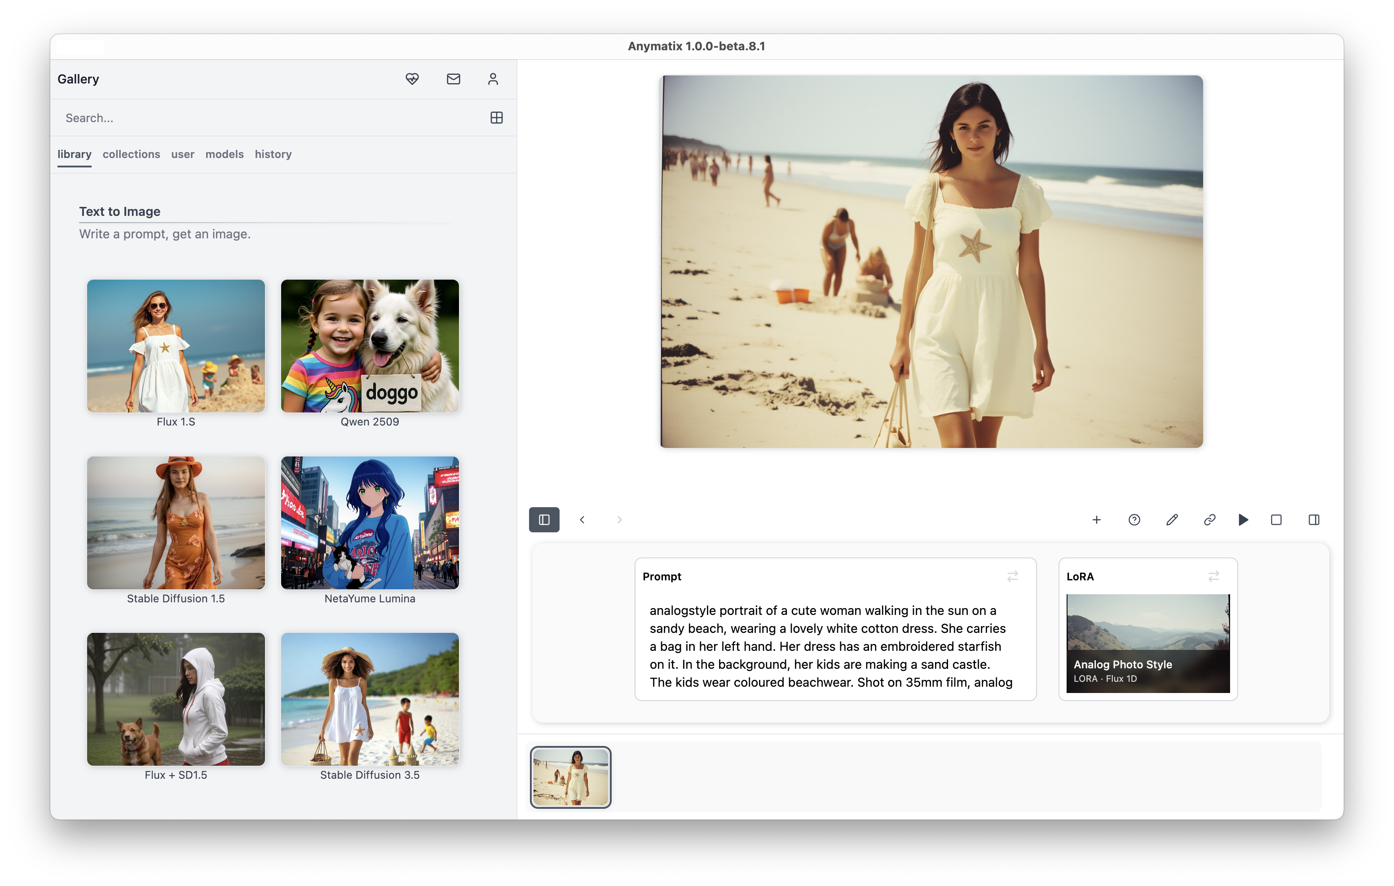Click the heart pulse icon in Gallery header
This screenshot has width=1394, height=886.
412,79
